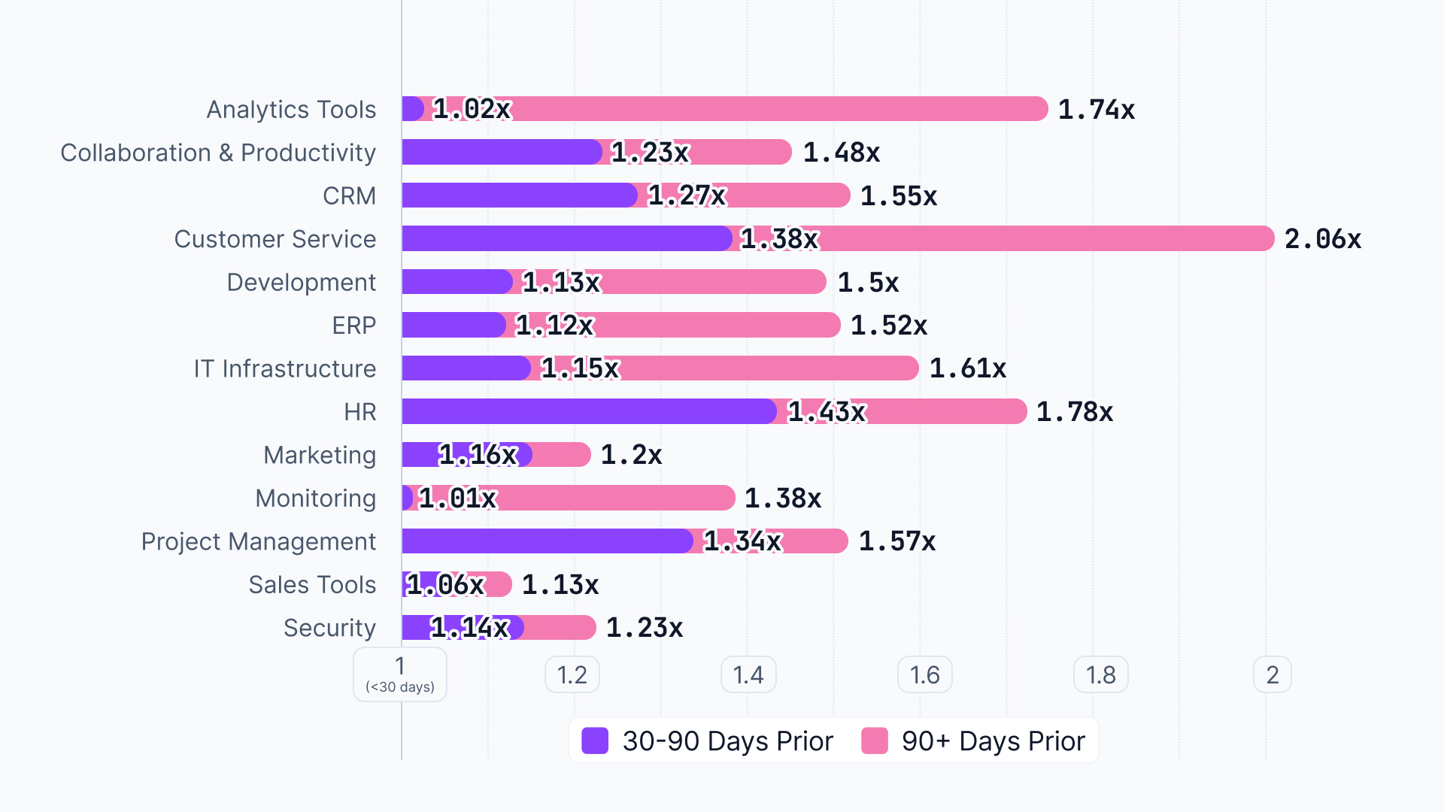Toggle the 90+ Days Prior legend label
Screen dimensions: 1444x812
click(993, 741)
